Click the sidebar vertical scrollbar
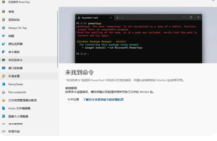This screenshot has width=217, height=141. (58, 39)
